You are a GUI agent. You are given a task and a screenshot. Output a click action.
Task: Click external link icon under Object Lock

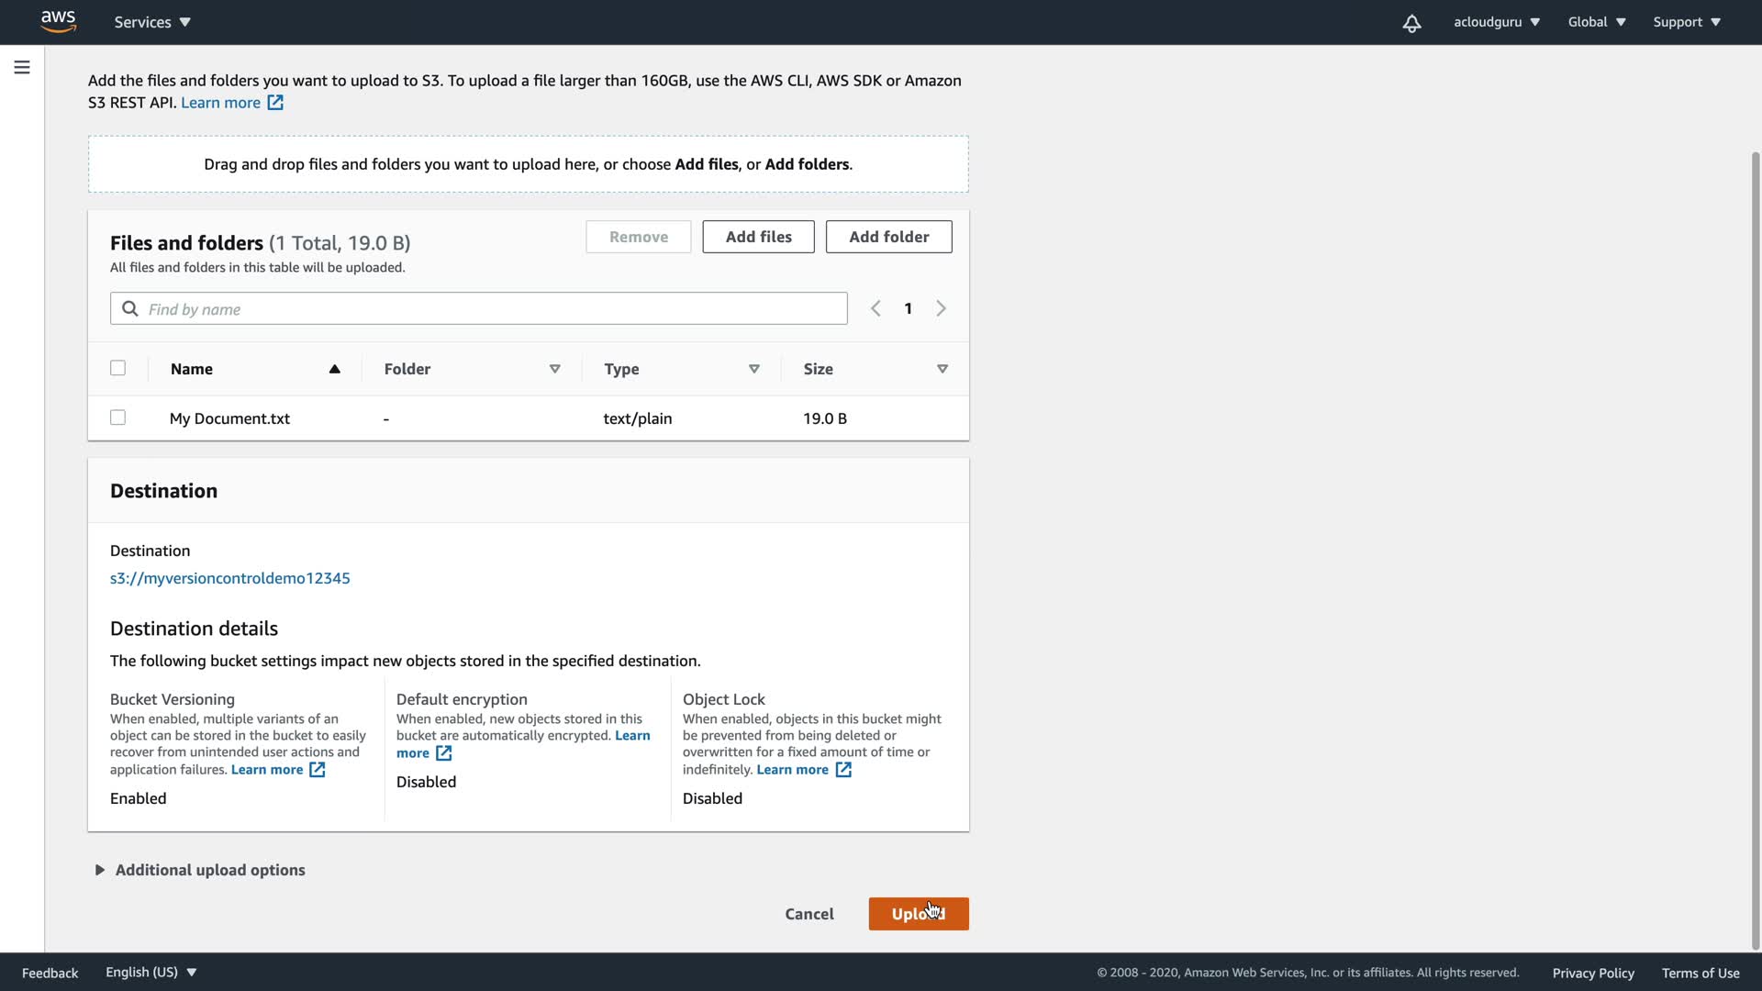843,770
